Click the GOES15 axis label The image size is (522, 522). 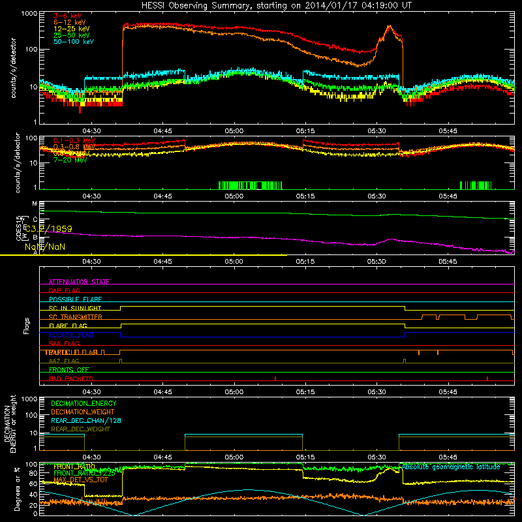[x=19, y=228]
